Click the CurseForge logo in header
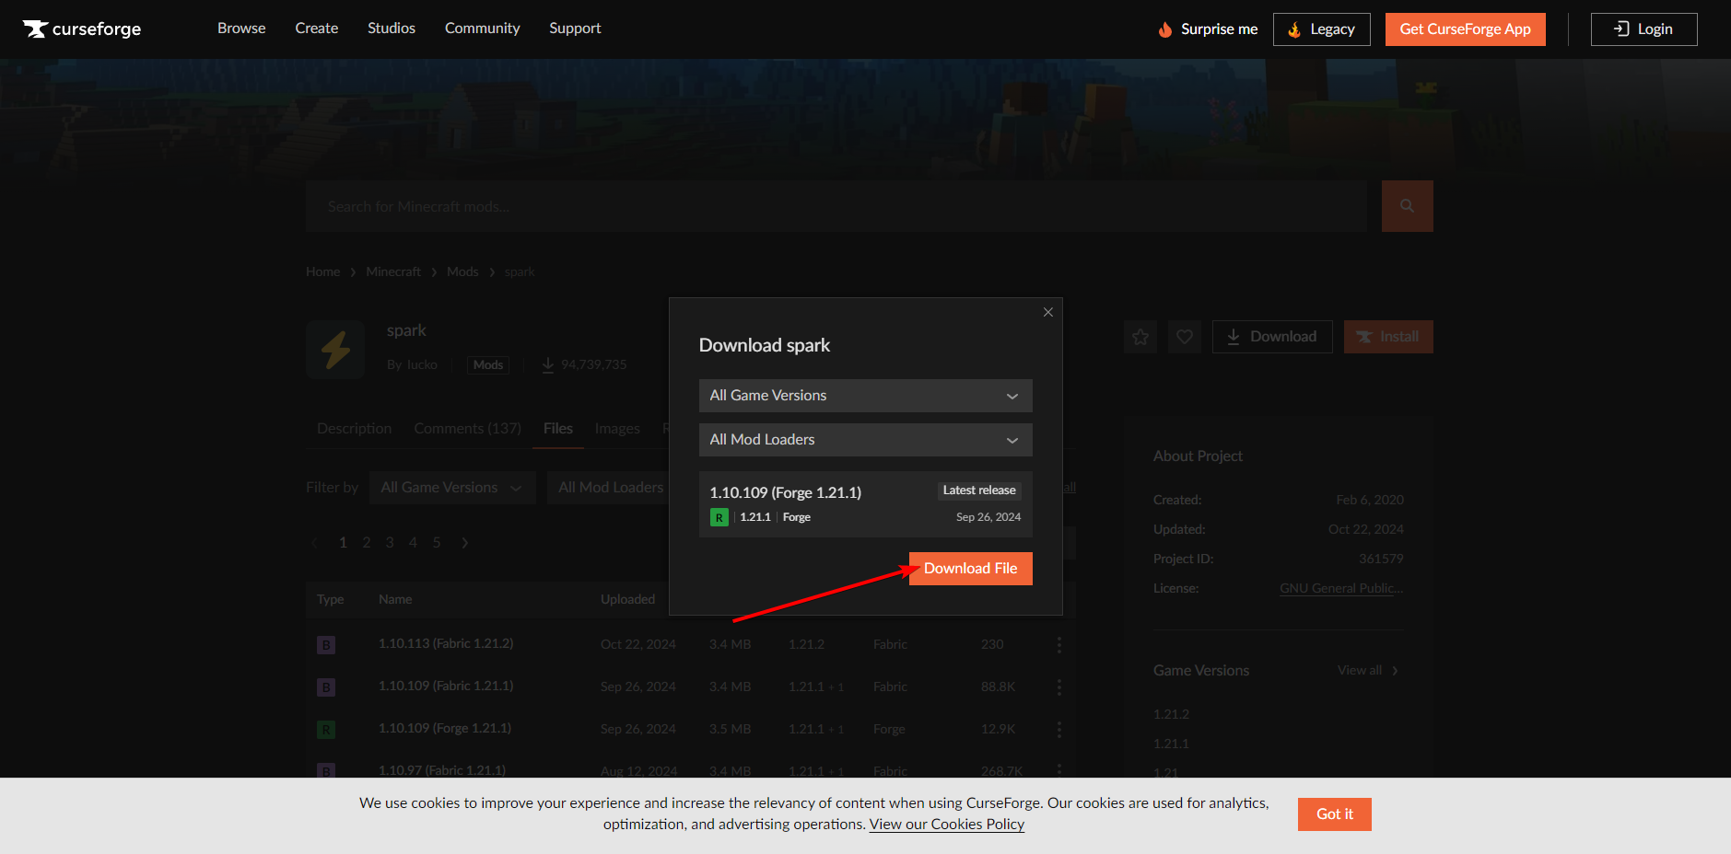Viewport: 1731px width, 854px height. coord(82,29)
